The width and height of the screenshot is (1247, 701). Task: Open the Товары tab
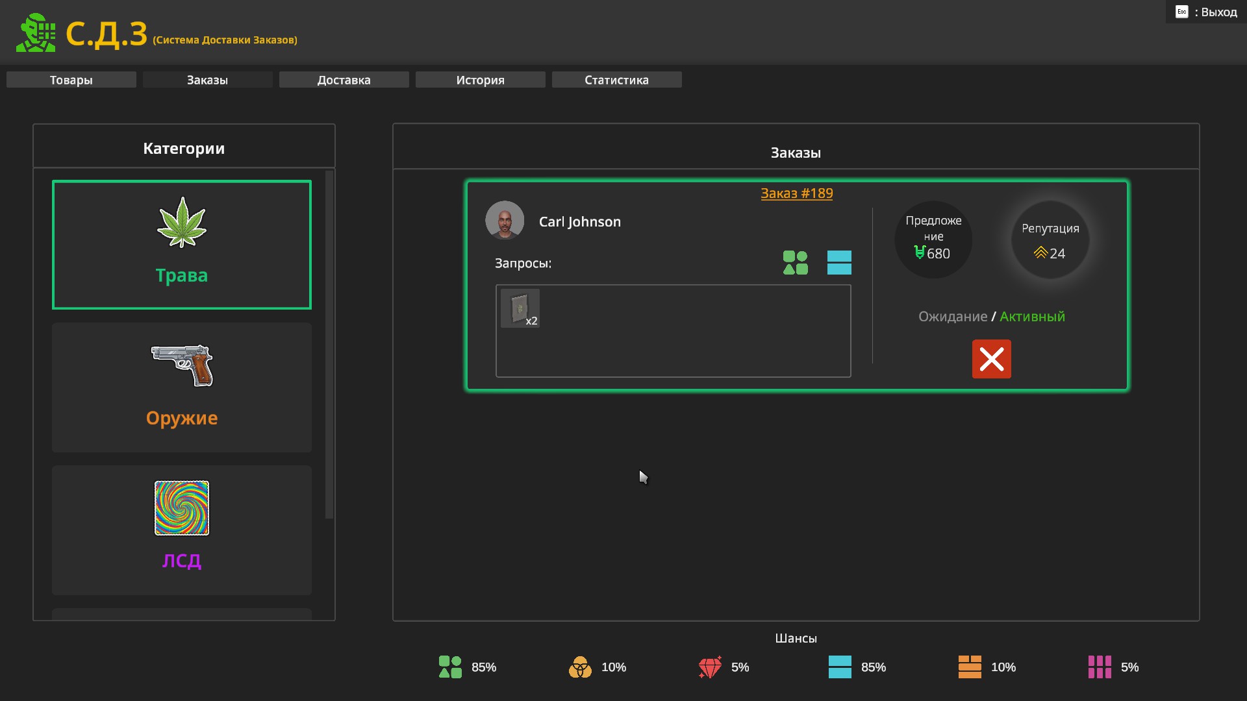pos(71,80)
